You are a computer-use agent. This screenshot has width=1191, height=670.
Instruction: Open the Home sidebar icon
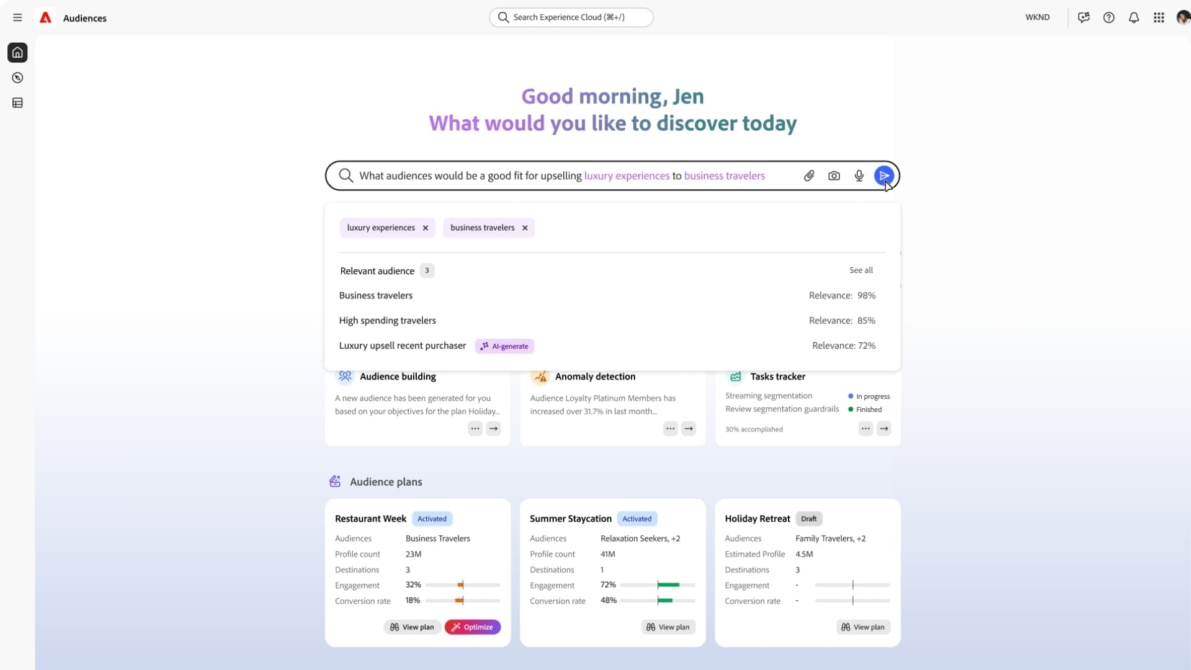click(17, 53)
